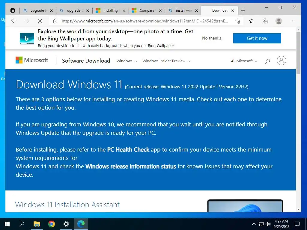Click the page scroll up arrow
The width and height of the screenshot is (307, 230).
click(298, 30)
